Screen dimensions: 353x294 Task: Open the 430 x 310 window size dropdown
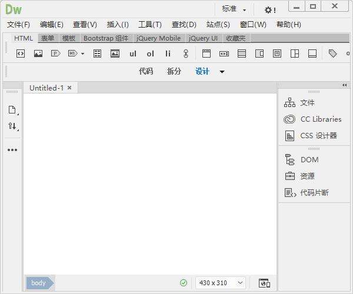221,283
